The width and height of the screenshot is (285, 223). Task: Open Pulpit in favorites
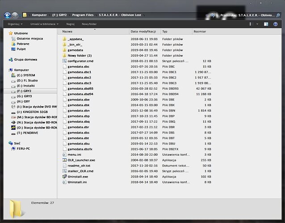click(21, 49)
